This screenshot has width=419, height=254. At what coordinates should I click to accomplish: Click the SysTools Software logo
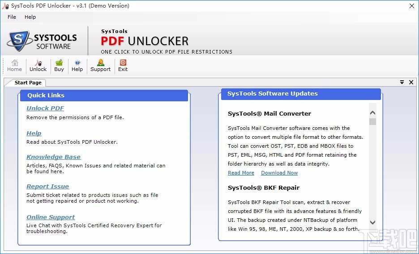42,42
